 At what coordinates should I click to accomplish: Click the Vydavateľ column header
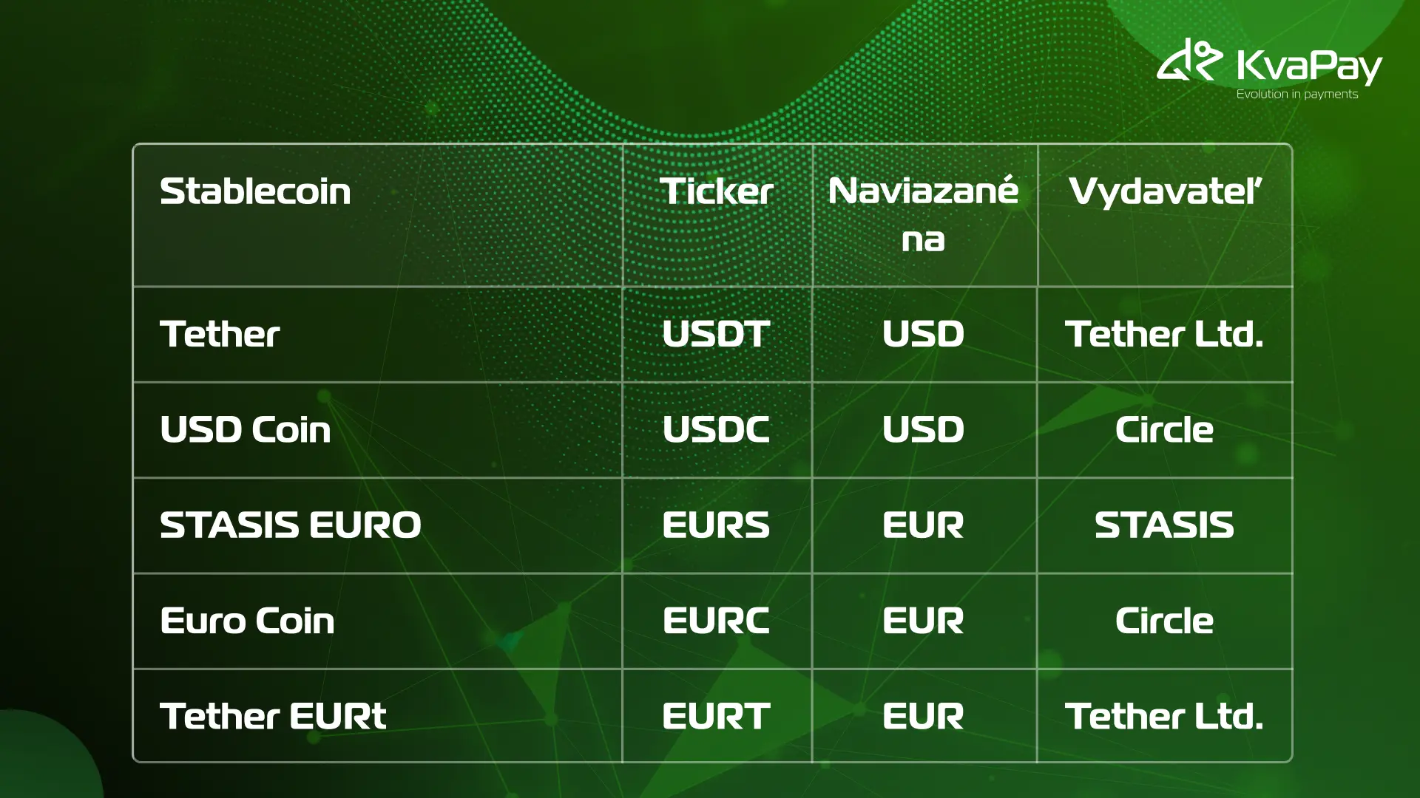(x=1164, y=191)
